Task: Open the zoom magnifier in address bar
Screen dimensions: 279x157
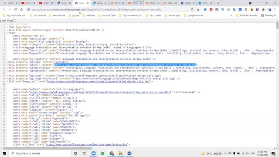Action: coord(192,10)
